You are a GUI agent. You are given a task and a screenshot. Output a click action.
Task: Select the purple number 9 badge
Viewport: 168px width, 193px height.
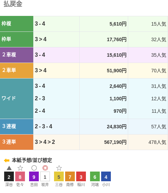34,176
